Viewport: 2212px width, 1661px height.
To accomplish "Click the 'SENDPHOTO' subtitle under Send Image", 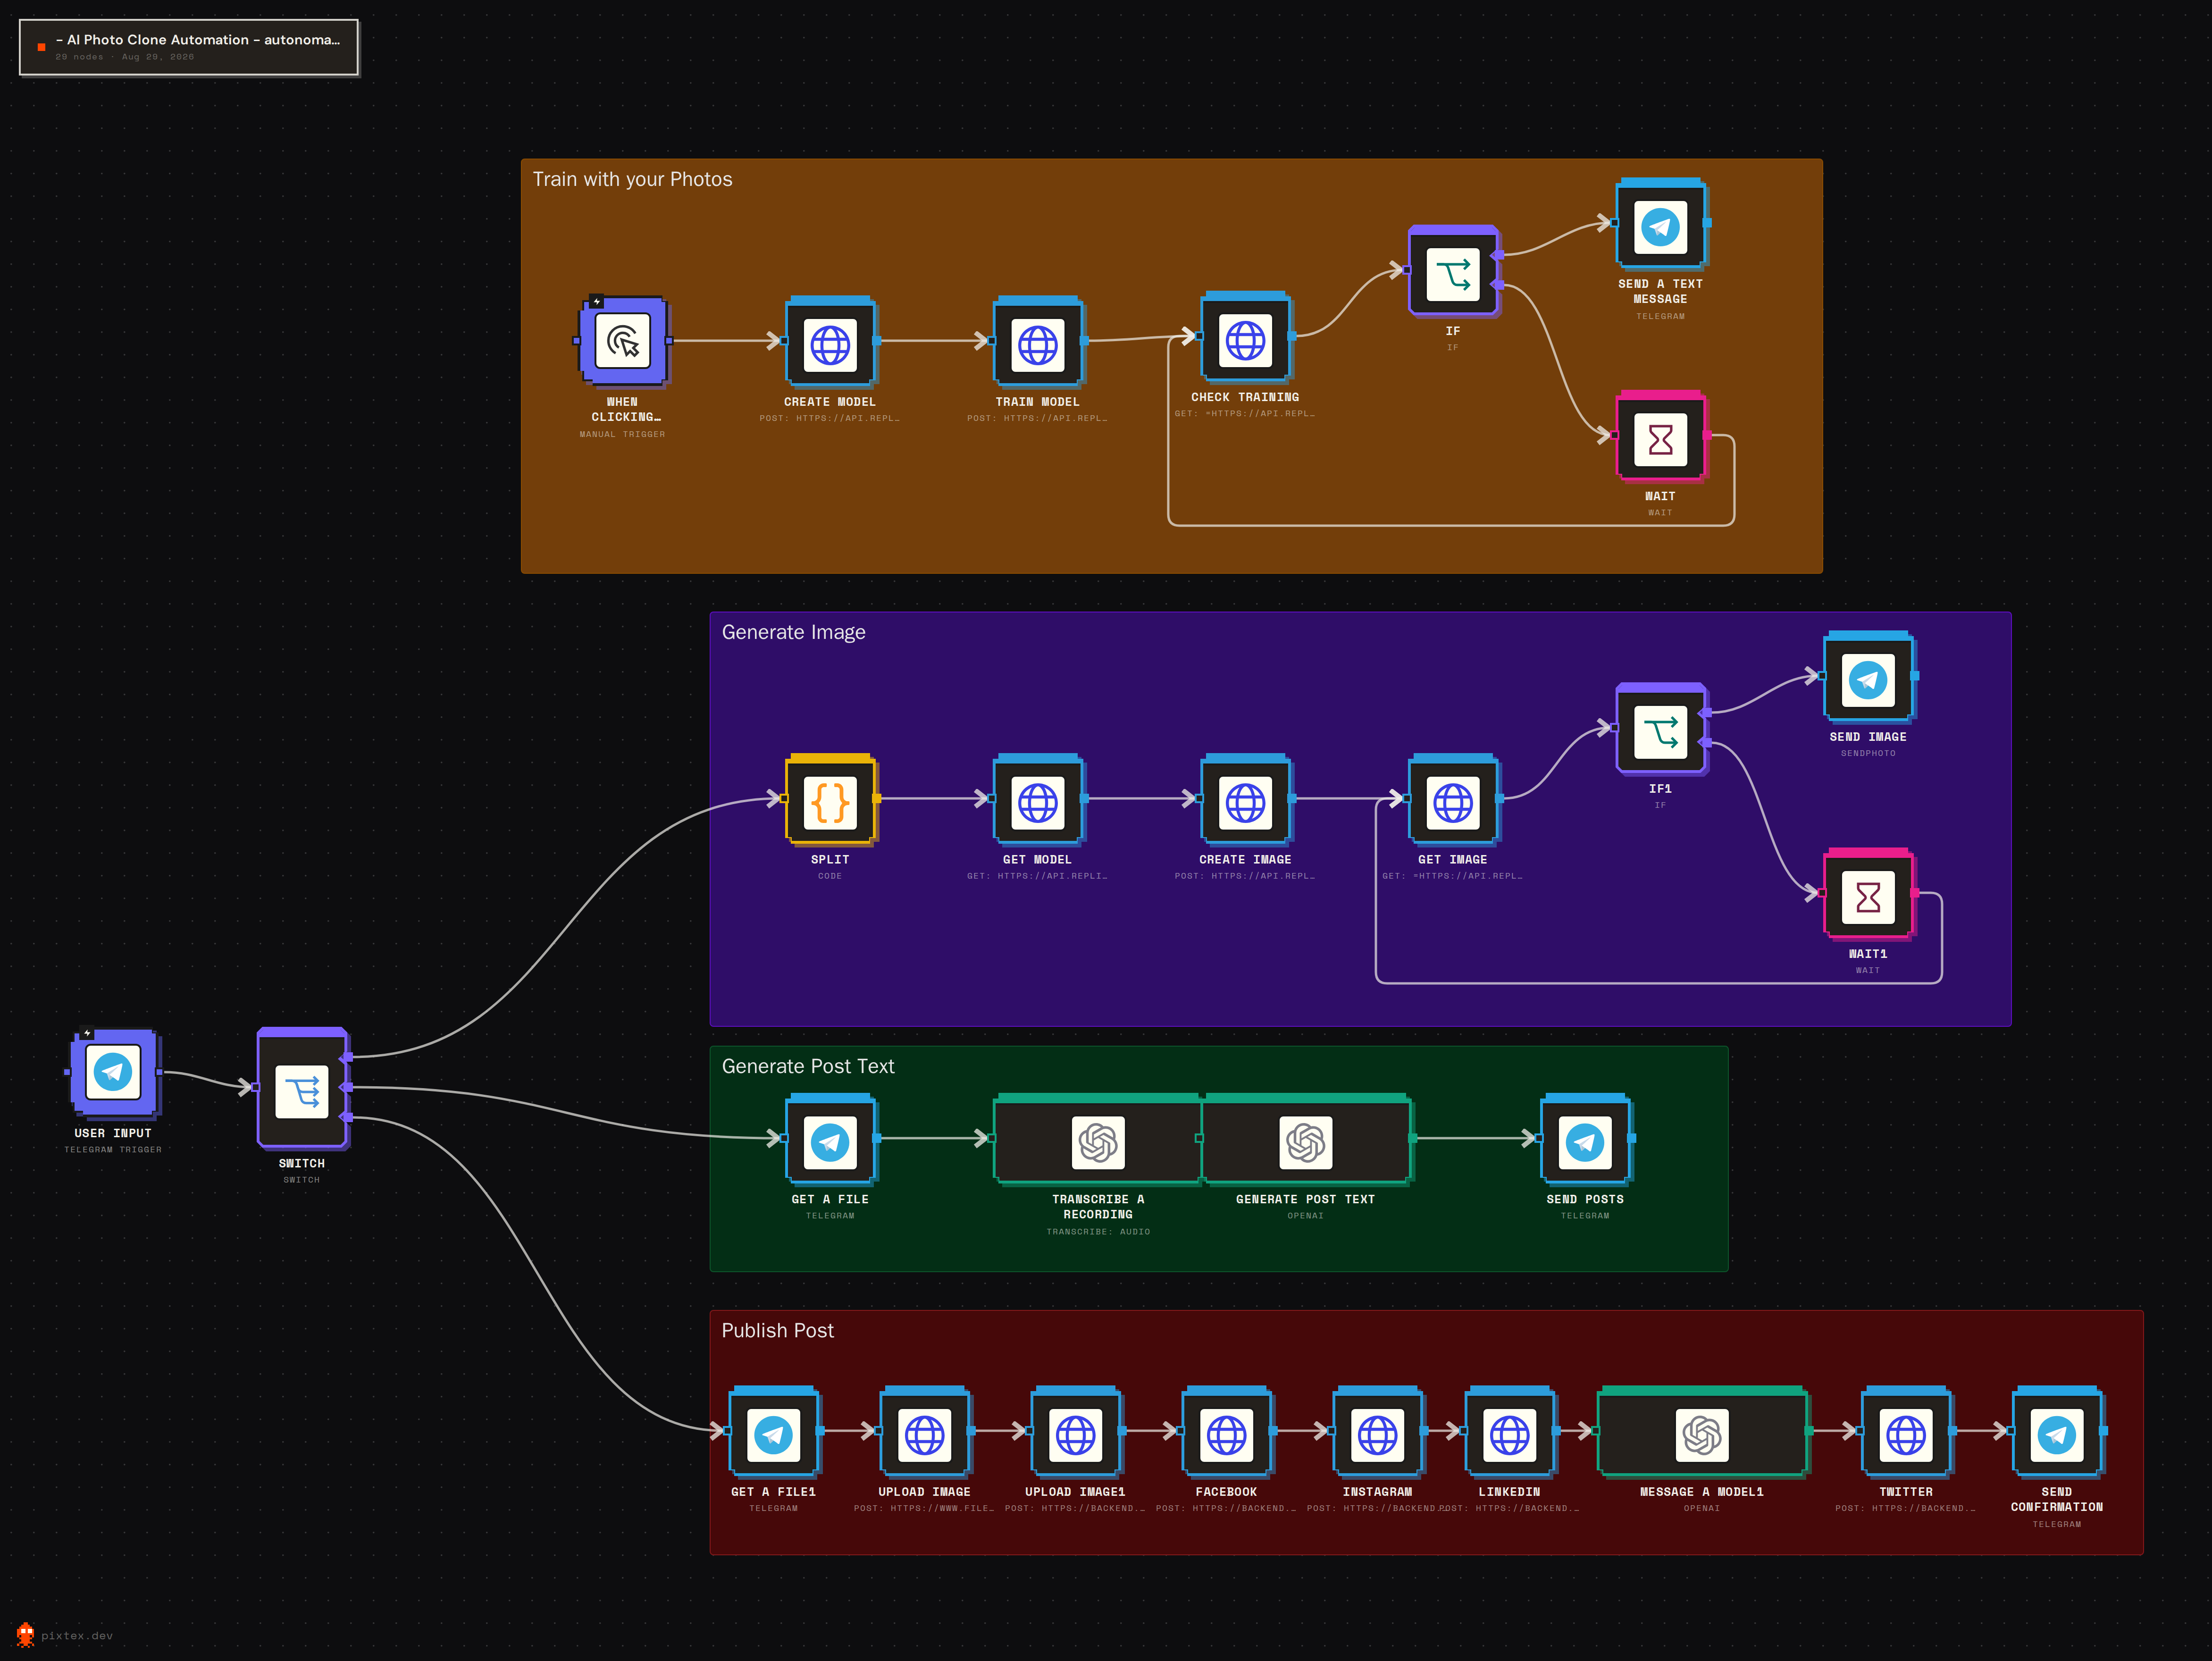I will [x=1868, y=753].
